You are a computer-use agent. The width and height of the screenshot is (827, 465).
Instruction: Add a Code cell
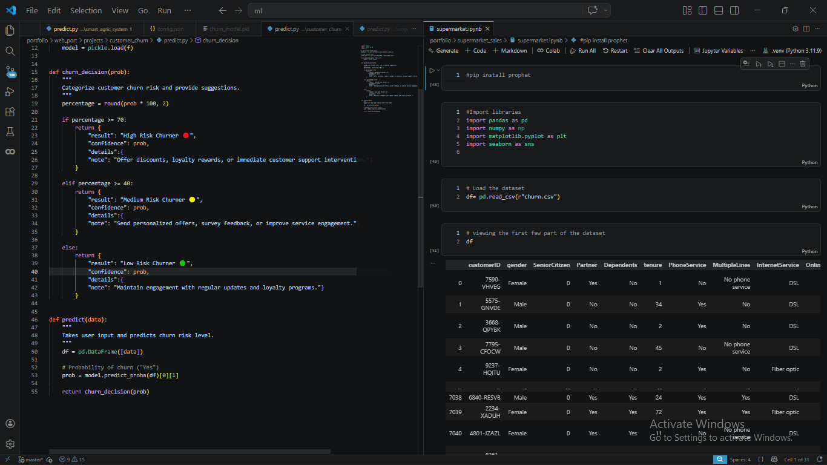click(476, 51)
